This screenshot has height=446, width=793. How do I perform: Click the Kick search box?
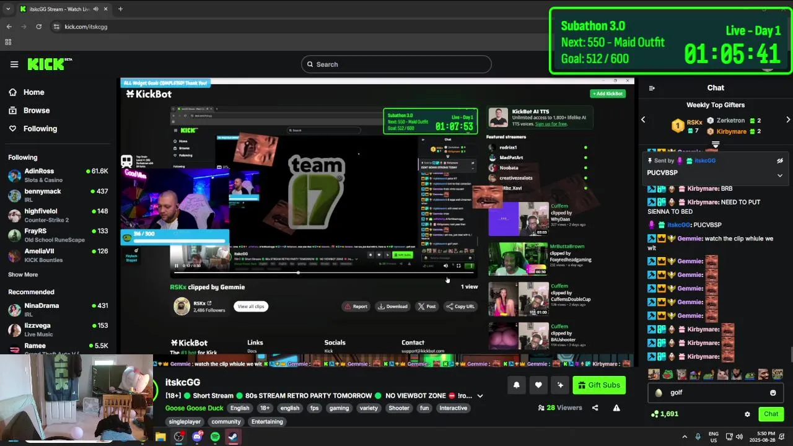click(x=396, y=64)
